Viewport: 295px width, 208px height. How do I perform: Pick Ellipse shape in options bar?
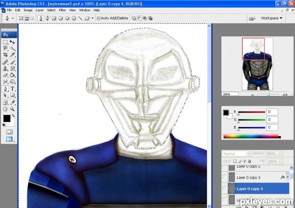point(67,18)
